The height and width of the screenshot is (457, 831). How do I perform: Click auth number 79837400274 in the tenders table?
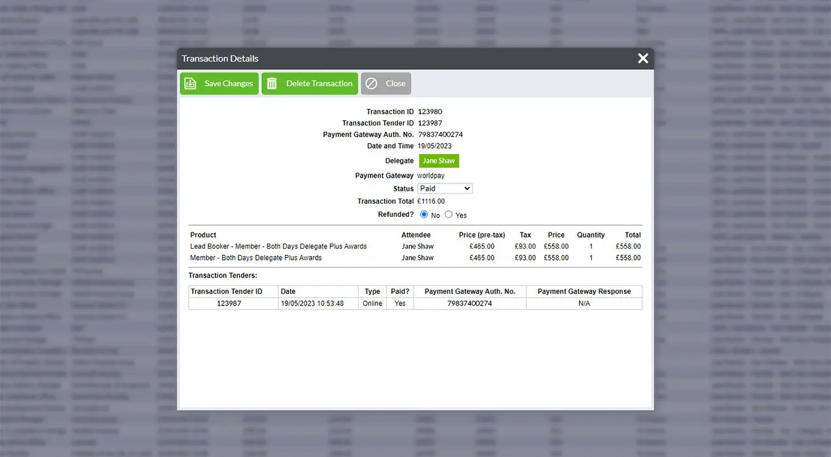(x=470, y=304)
